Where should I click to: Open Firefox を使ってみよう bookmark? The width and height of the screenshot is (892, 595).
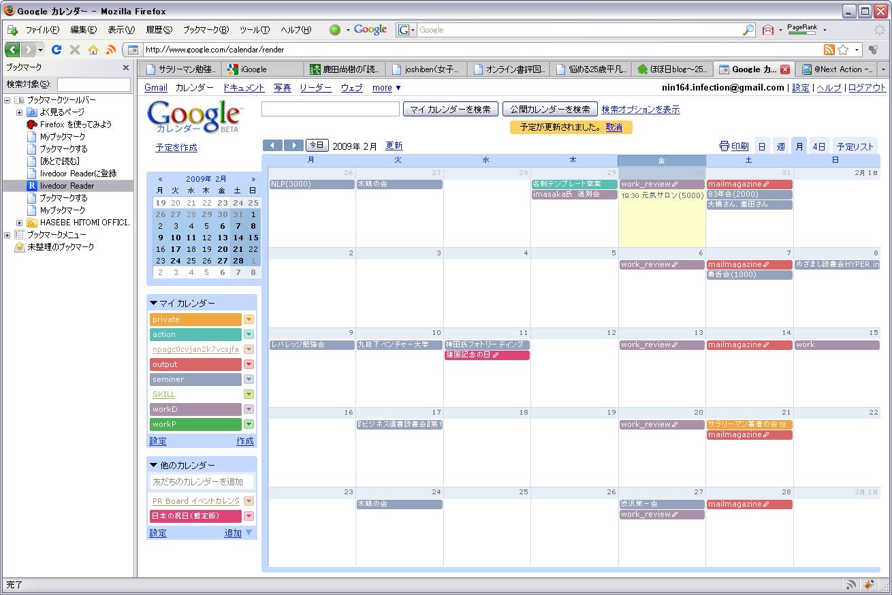(x=75, y=125)
